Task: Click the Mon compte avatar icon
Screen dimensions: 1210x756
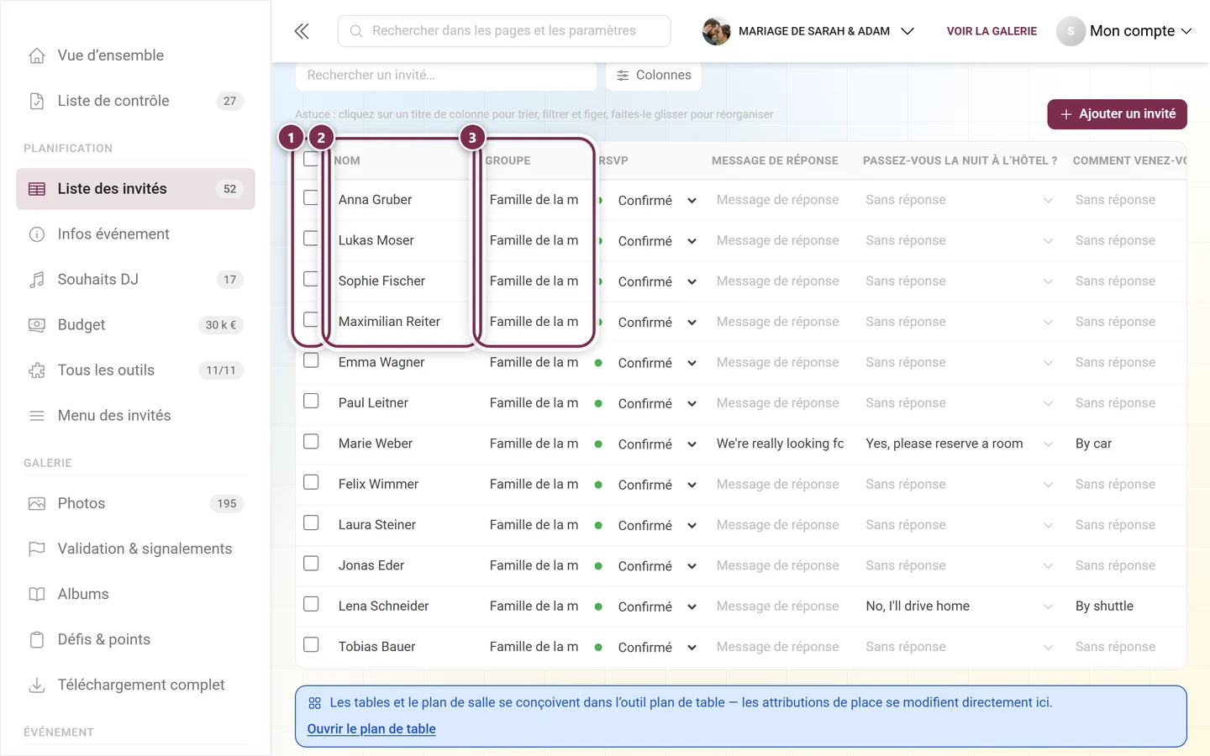Action: [1071, 31]
